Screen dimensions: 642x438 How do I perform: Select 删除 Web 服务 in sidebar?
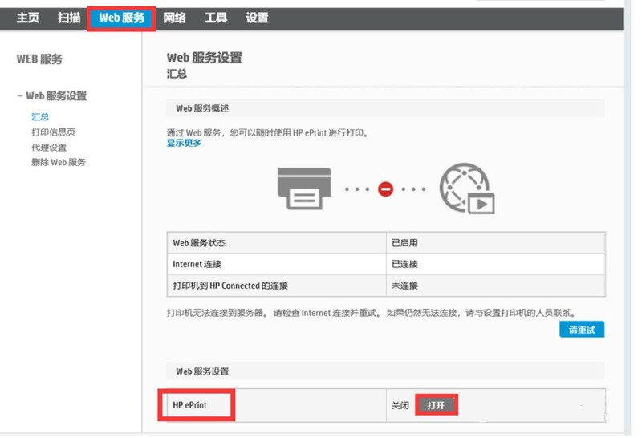pyautogui.click(x=59, y=163)
